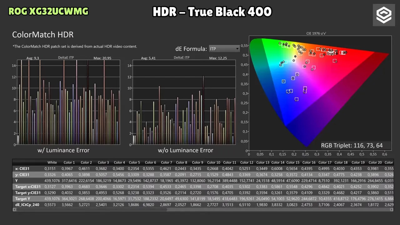Click the White x value 0,3151

[x=51, y=169]
